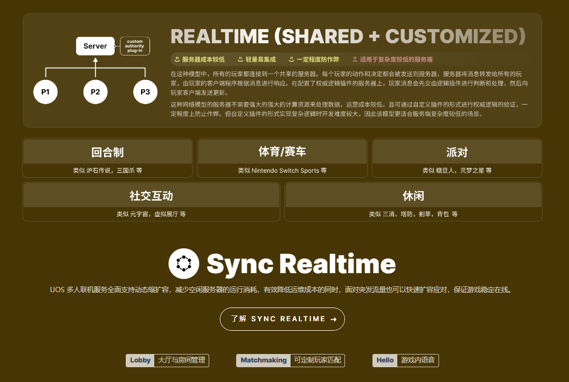
Task: Select the 休闲 game type card
Action: click(413, 202)
